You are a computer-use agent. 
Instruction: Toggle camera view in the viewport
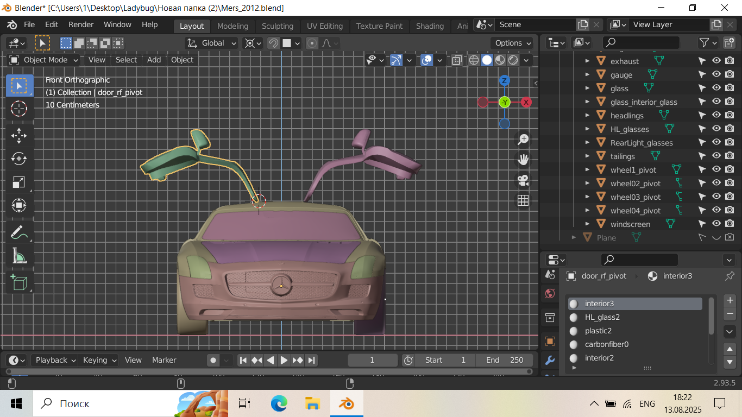coord(523,180)
